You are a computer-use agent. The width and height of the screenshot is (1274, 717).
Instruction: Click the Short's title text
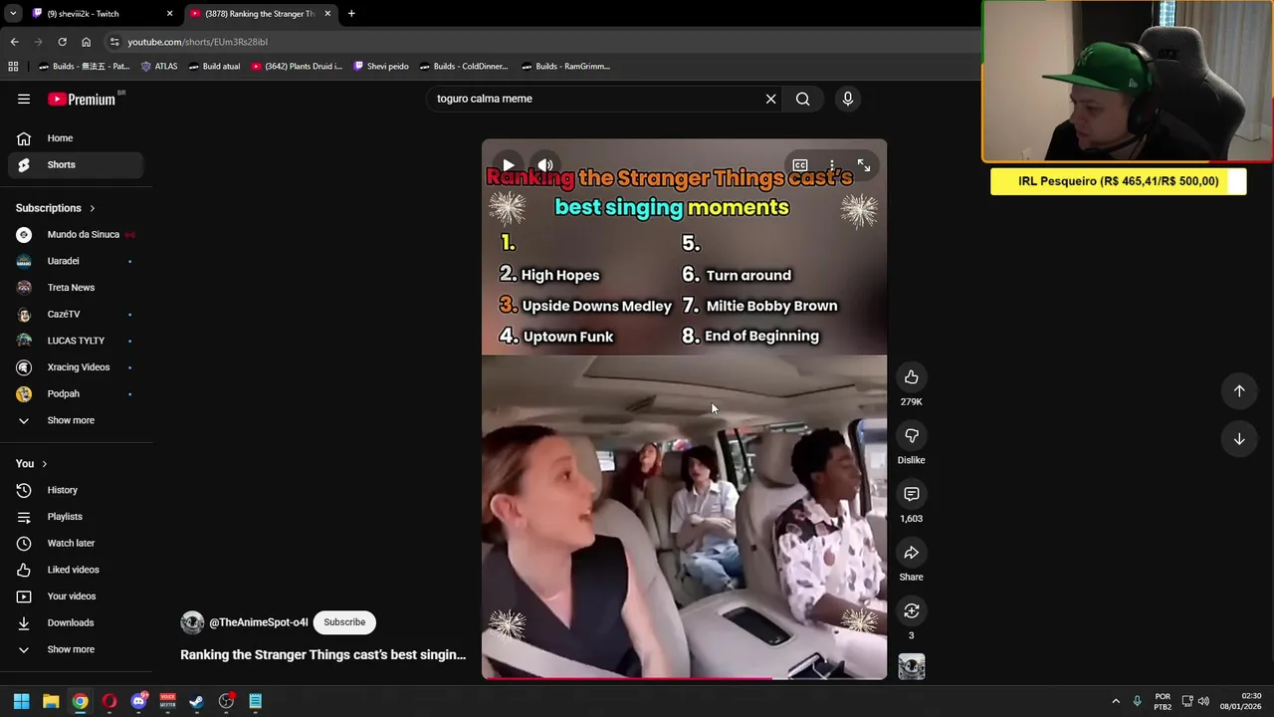[322, 654]
